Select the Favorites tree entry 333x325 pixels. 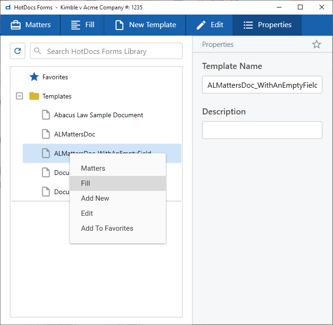(55, 77)
